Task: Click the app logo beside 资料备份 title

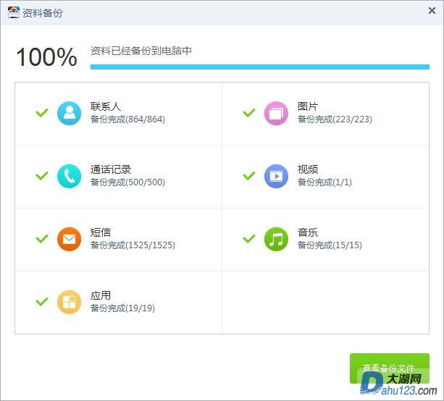Action: [14, 12]
